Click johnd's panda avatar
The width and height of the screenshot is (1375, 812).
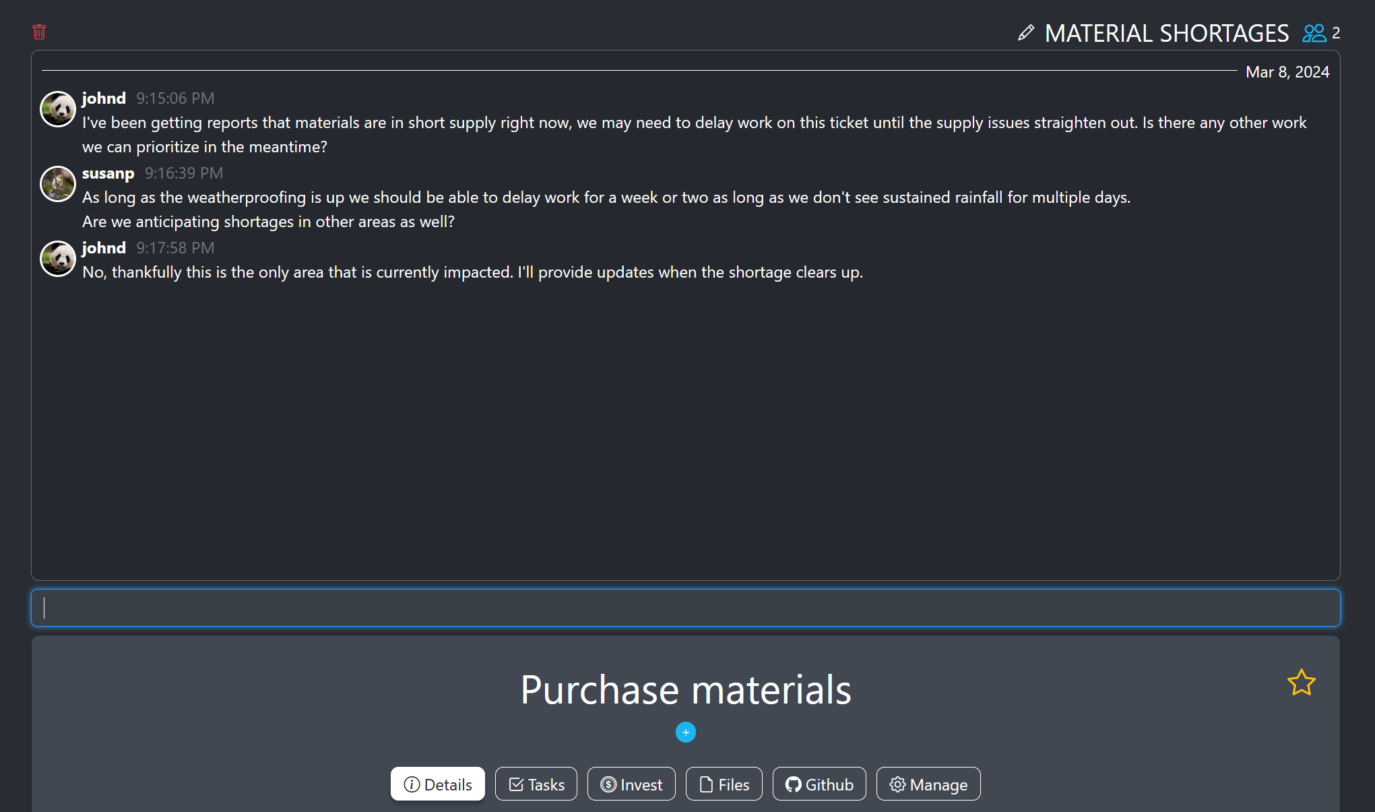pyautogui.click(x=57, y=108)
